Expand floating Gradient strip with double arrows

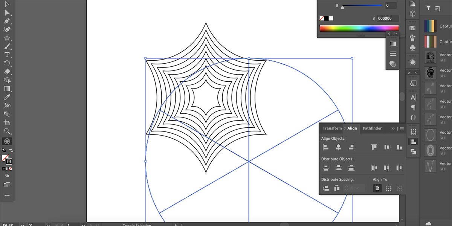(395, 34)
